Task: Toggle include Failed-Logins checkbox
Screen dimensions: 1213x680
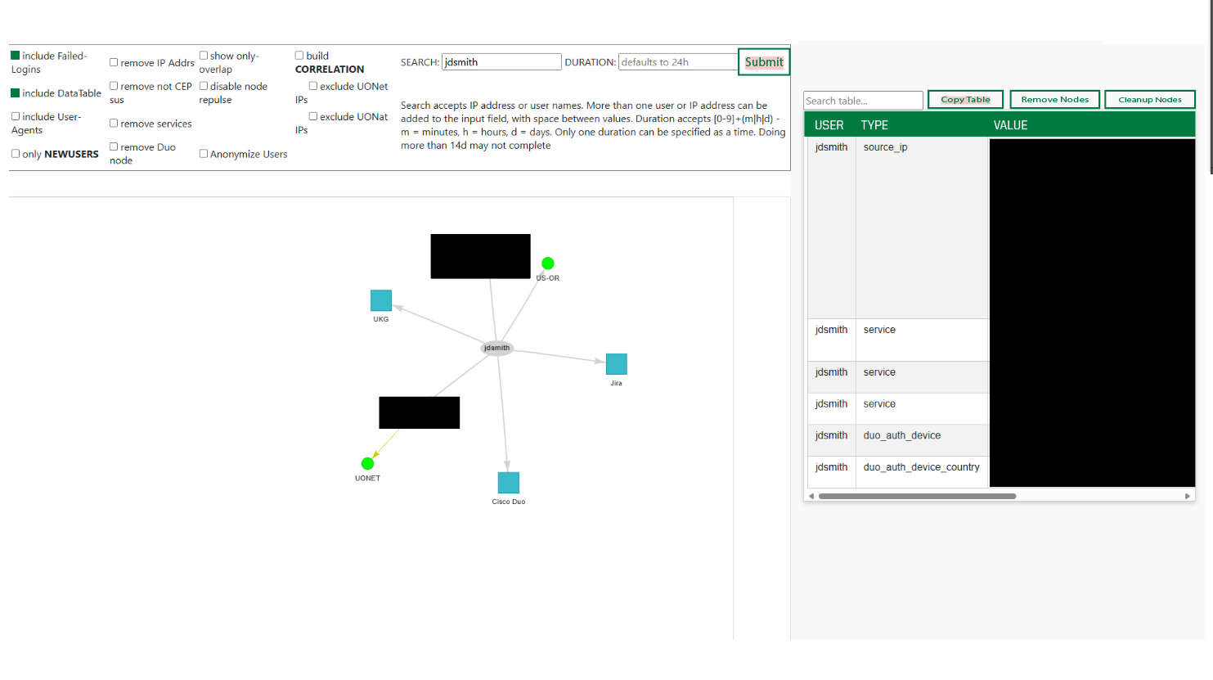Action: [x=16, y=56]
